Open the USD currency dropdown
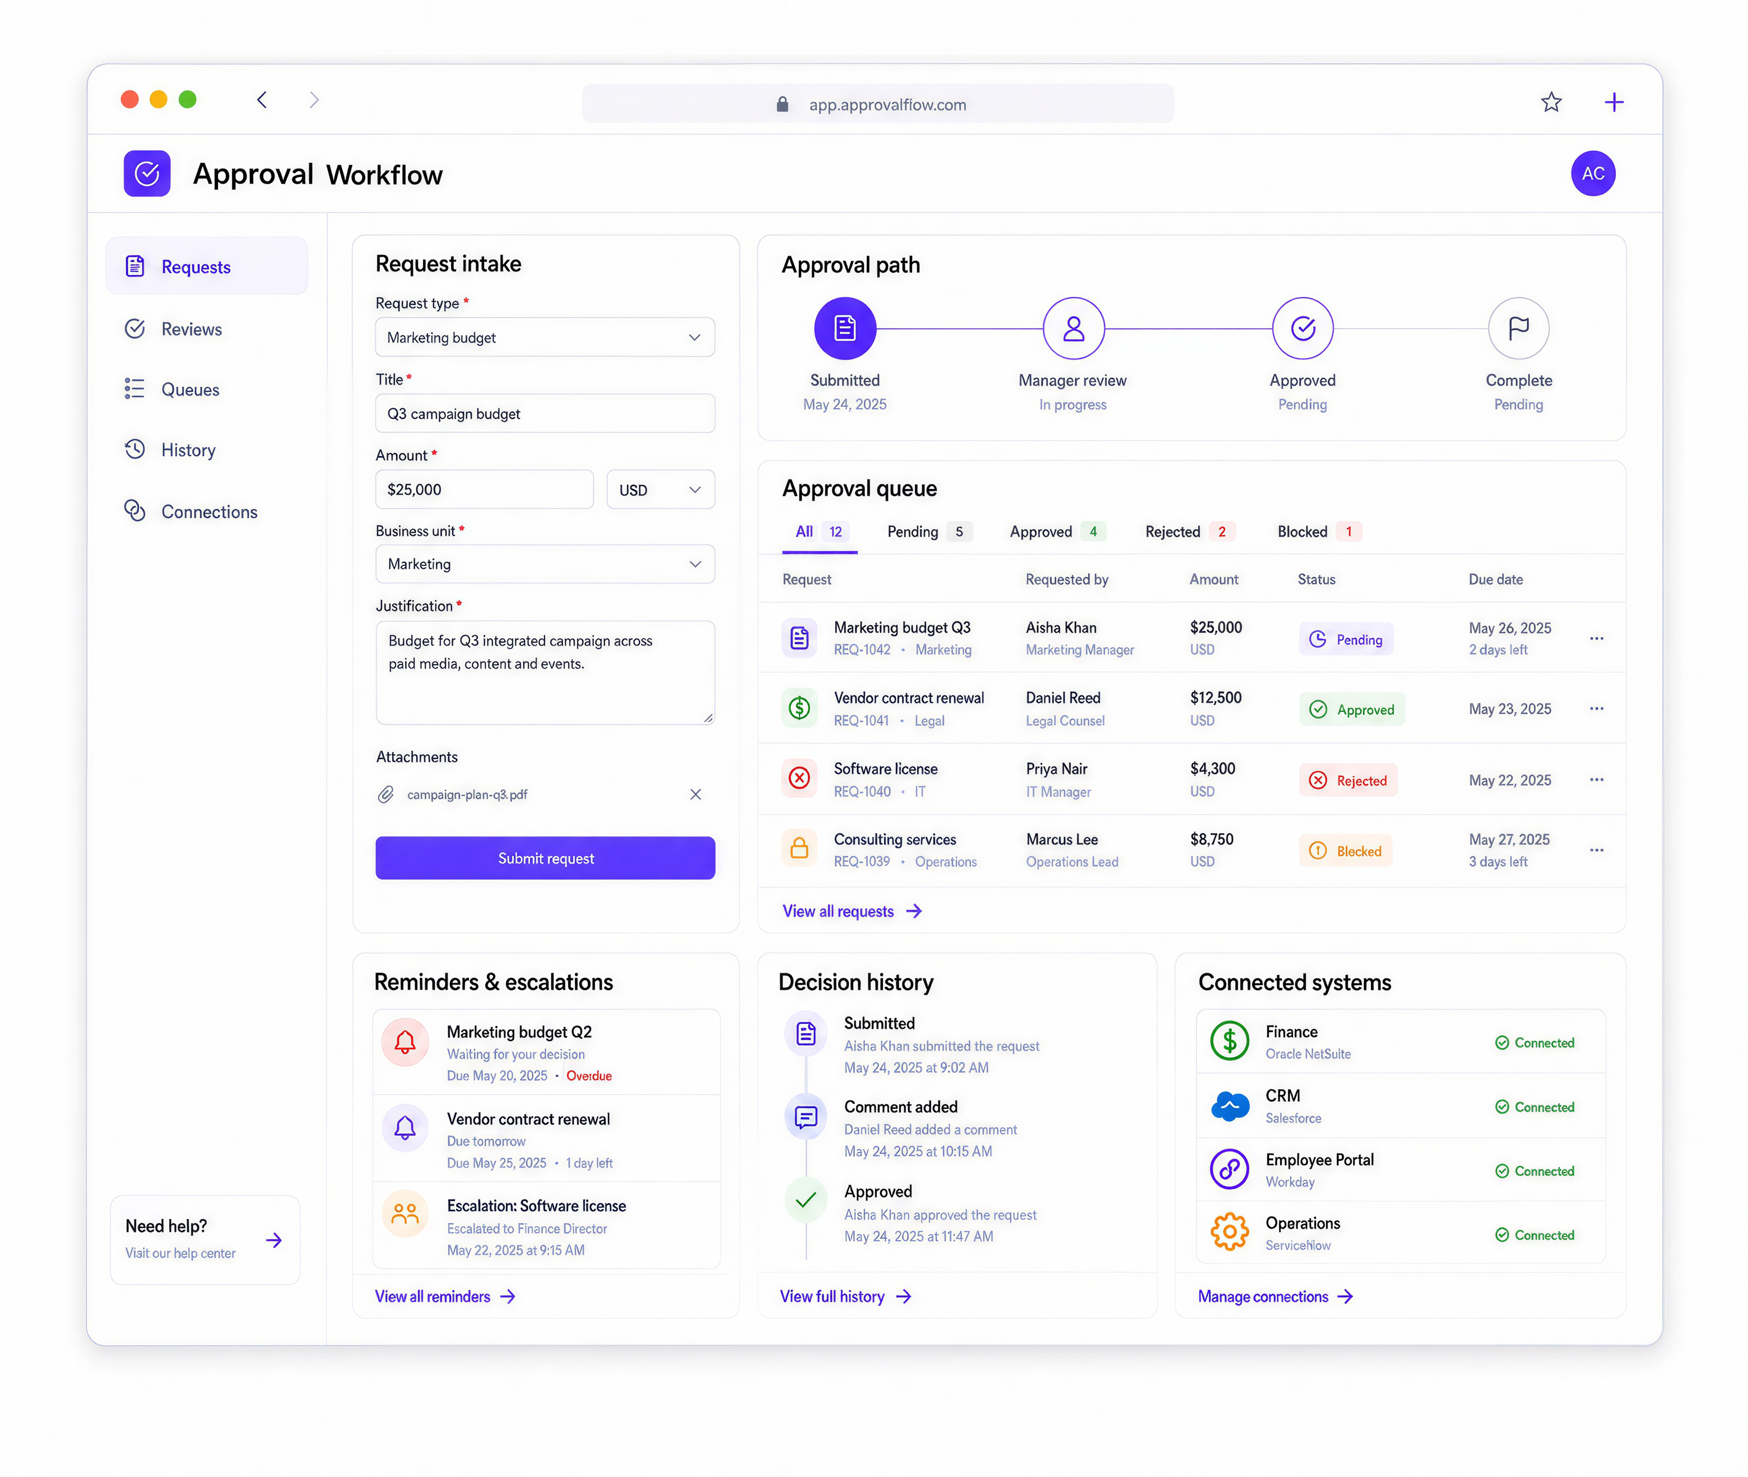This screenshot has height=1477, width=1748. tap(660, 490)
